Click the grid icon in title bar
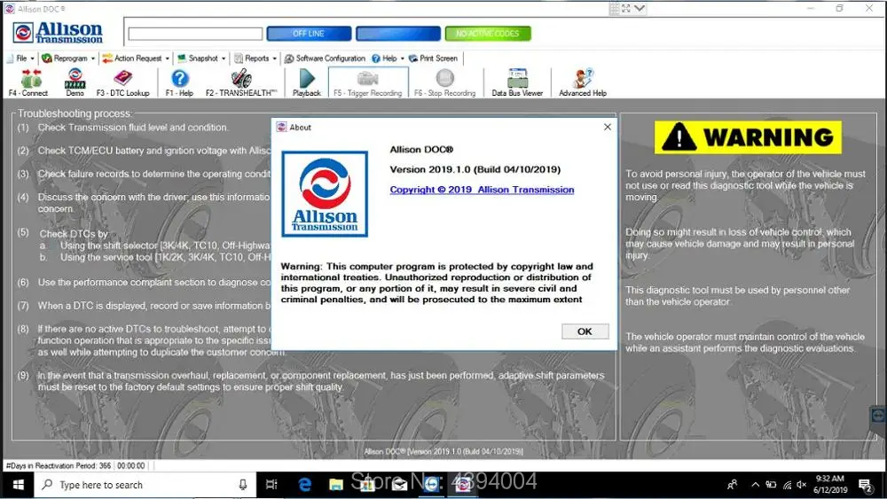 click(x=615, y=9)
